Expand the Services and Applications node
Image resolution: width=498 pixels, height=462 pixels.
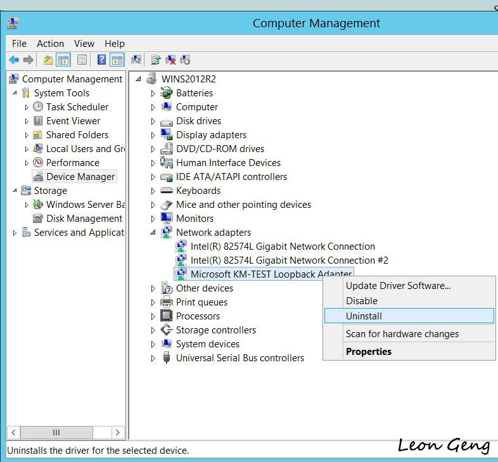pos(15,233)
